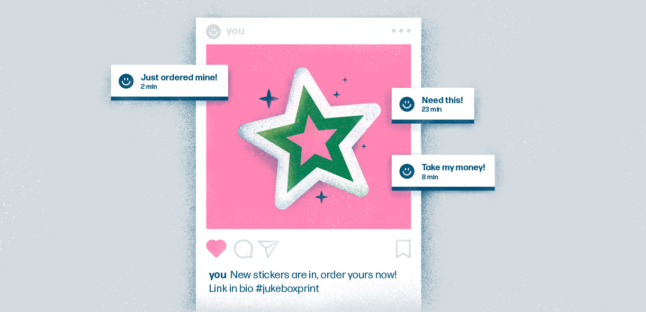Click the bold 'you' in caption
The height and width of the screenshot is (312, 646).
pyautogui.click(x=218, y=275)
